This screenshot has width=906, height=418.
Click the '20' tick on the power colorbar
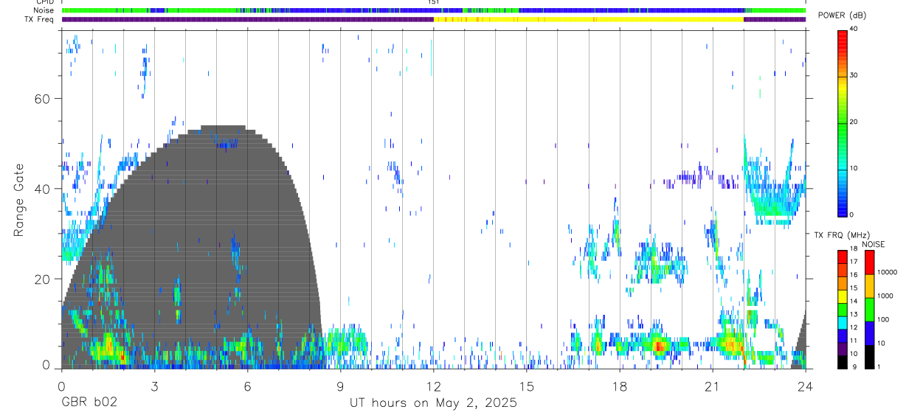854,122
